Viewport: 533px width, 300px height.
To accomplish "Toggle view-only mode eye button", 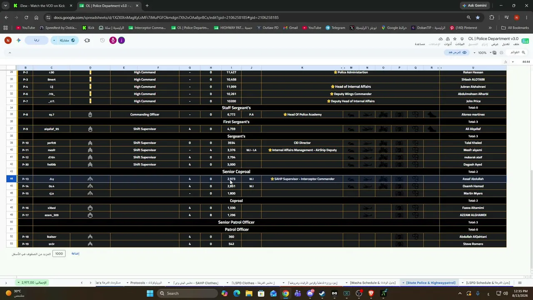I will tap(457, 52).
